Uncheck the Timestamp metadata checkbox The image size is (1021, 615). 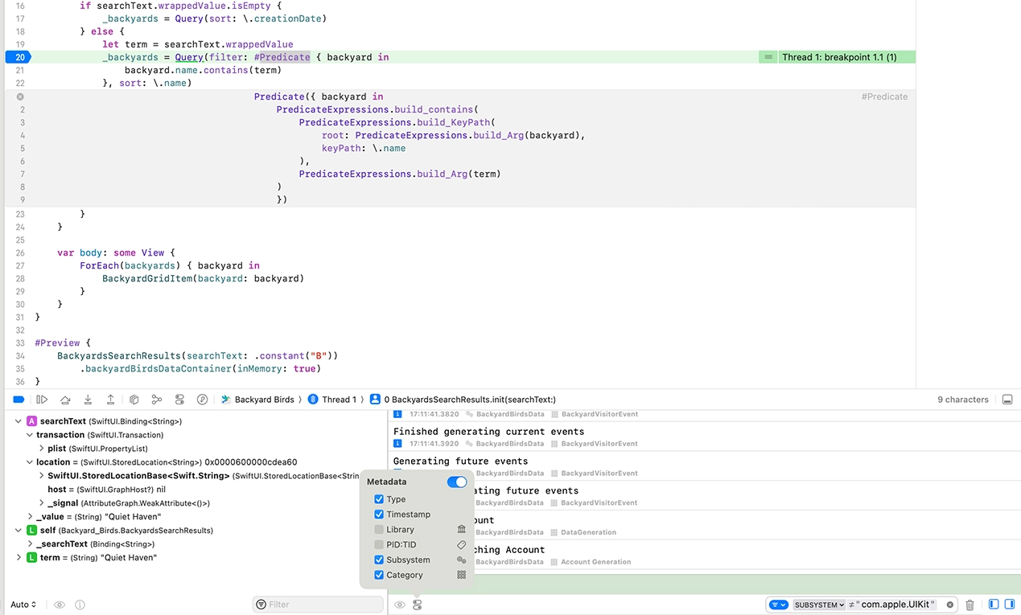point(379,515)
